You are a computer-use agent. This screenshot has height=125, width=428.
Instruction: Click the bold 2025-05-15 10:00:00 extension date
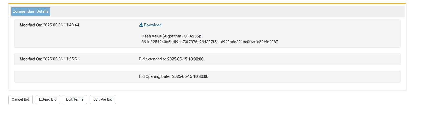pos(185,59)
